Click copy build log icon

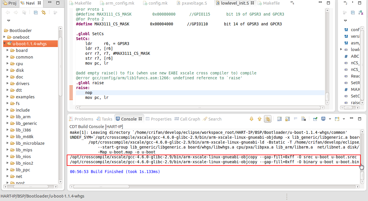tap(280, 119)
